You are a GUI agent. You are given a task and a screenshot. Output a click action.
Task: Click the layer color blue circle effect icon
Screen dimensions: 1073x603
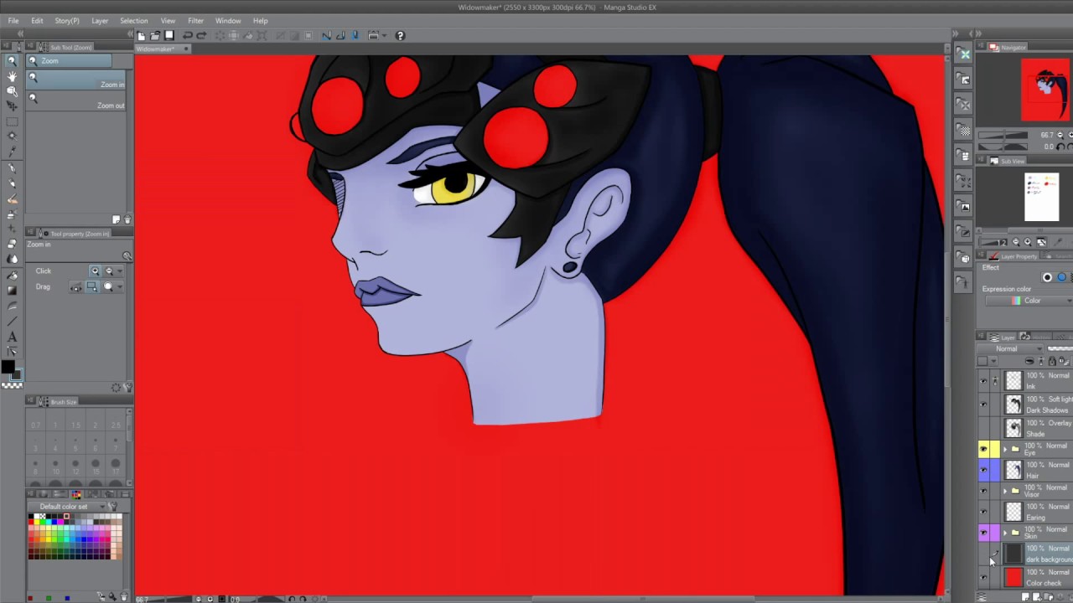[1061, 277]
